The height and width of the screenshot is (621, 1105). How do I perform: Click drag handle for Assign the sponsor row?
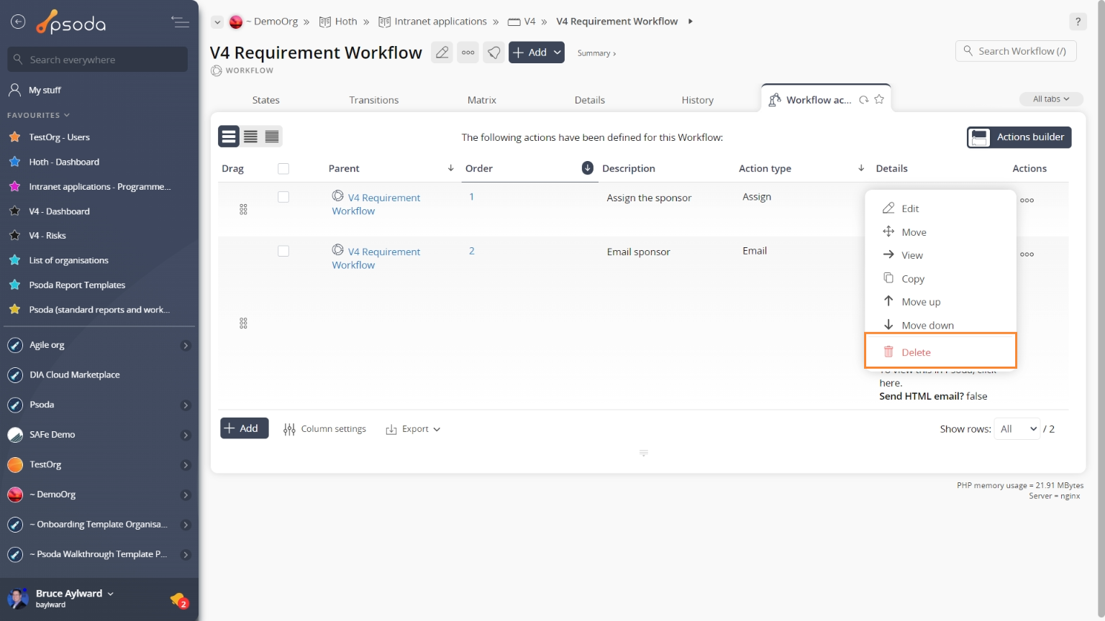pyautogui.click(x=243, y=209)
